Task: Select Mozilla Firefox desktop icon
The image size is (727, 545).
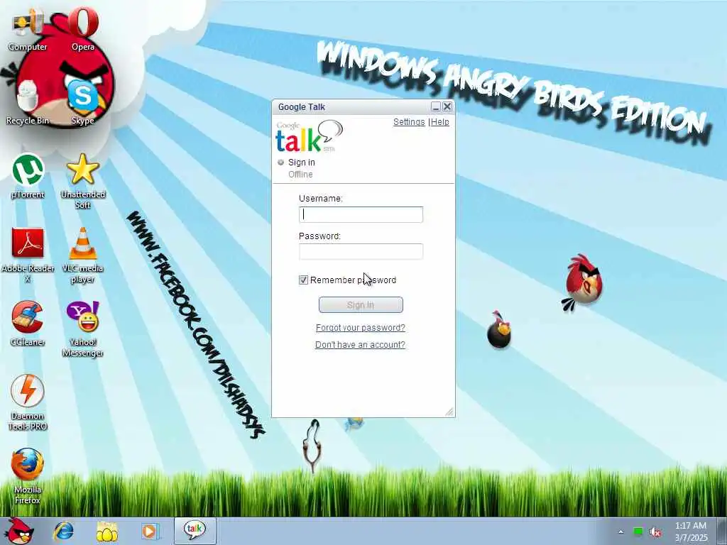Action: tap(28, 475)
